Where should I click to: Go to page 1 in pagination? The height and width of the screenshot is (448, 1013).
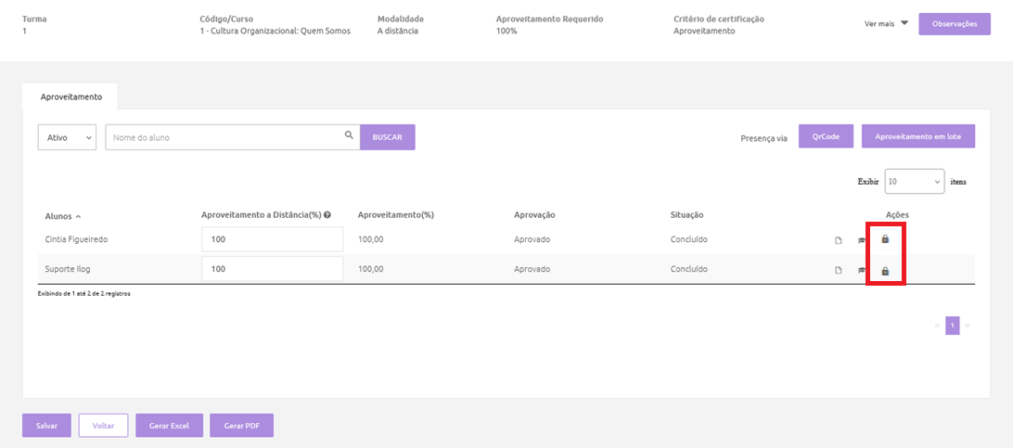click(953, 326)
